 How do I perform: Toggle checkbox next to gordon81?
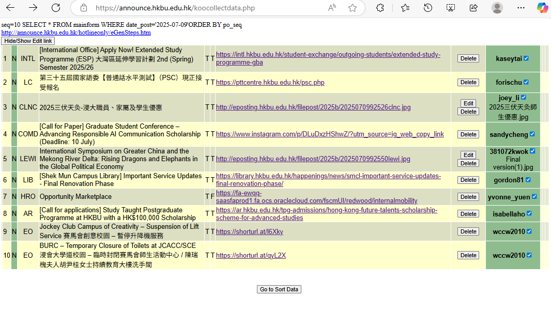528,180
